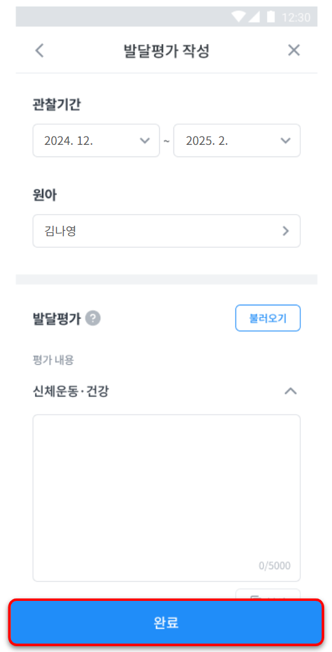This screenshot has width=332, height=652.
Task: Tap the battery icon in status bar
Action: [x=271, y=17]
